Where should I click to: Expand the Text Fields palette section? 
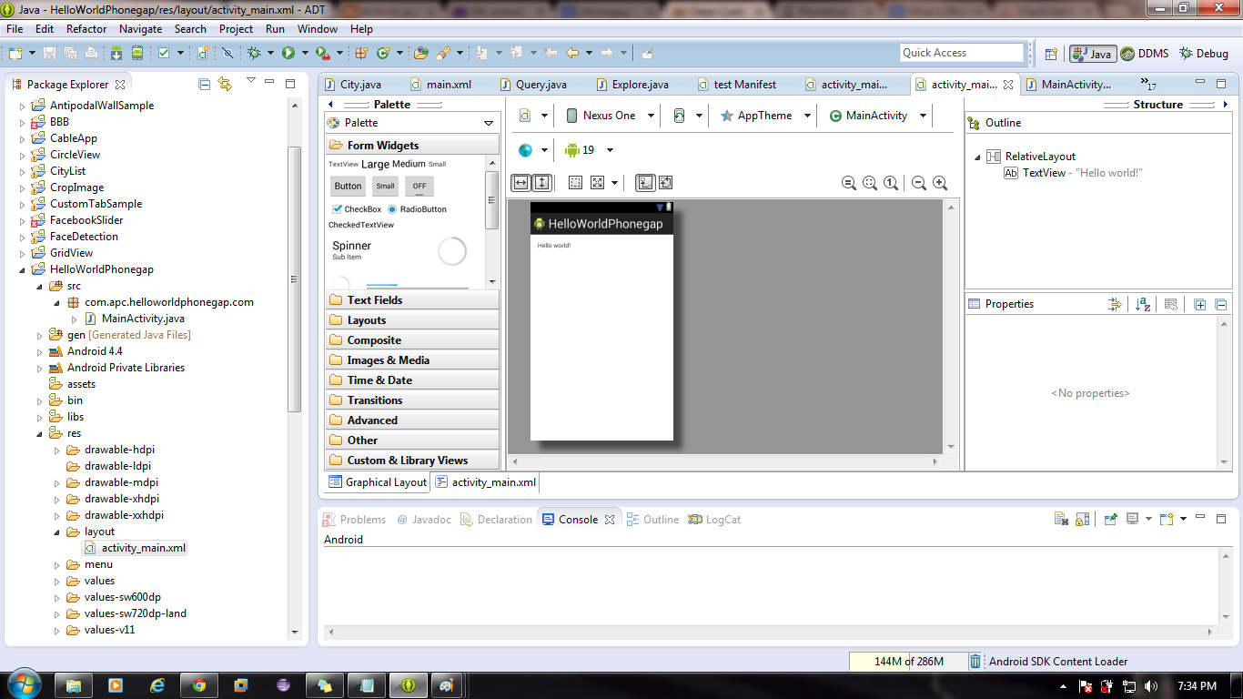pos(412,299)
